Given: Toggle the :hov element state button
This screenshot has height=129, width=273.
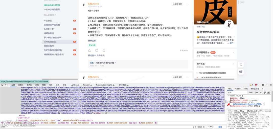Looking at the screenshot, I should tap(251, 93).
